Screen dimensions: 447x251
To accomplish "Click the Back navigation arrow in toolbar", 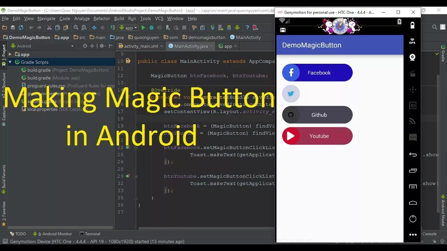I will pos(94,28).
